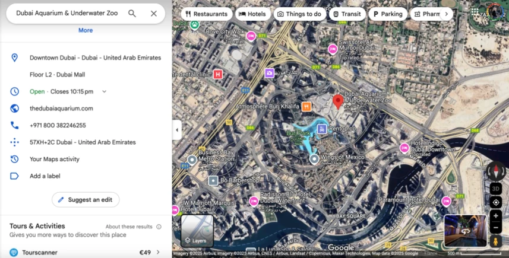Click Radisson Blu Hotel Waterfront marker

pos(254,201)
